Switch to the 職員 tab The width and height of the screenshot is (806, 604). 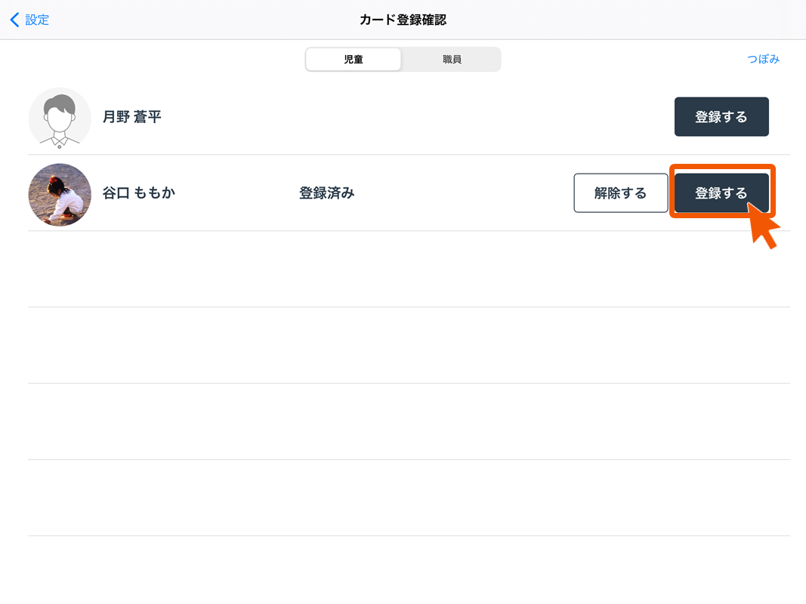[x=452, y=60]
